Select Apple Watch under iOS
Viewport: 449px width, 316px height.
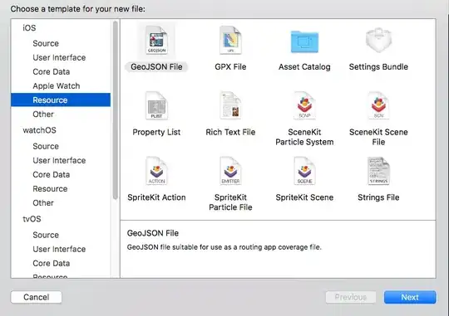pyautogui.click(x=57, y=86)
